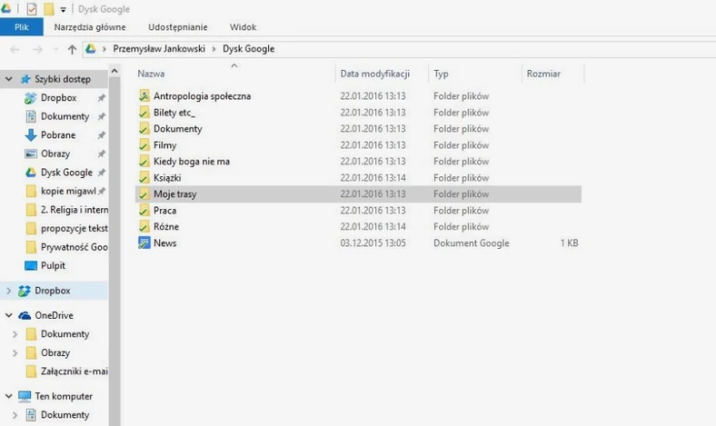Select the News Google document icon
Screen dimensions: 716x426
tap(144, 243)
